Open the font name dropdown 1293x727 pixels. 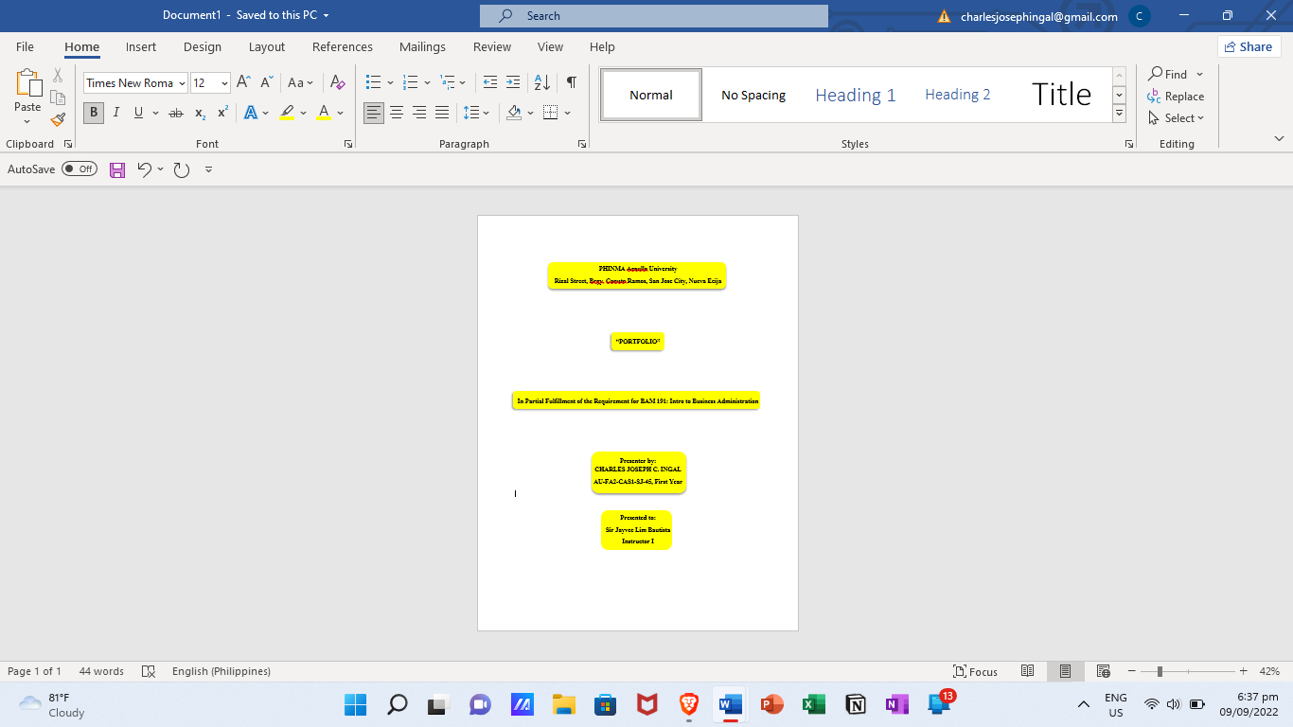[x=182, y=83]
